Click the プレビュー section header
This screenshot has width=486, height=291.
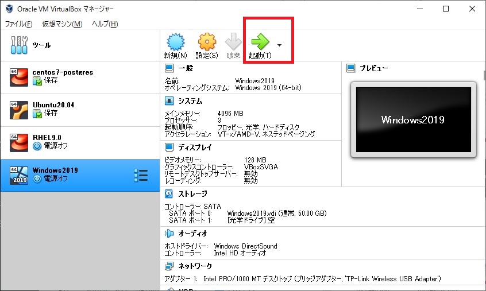coord(374,68)
